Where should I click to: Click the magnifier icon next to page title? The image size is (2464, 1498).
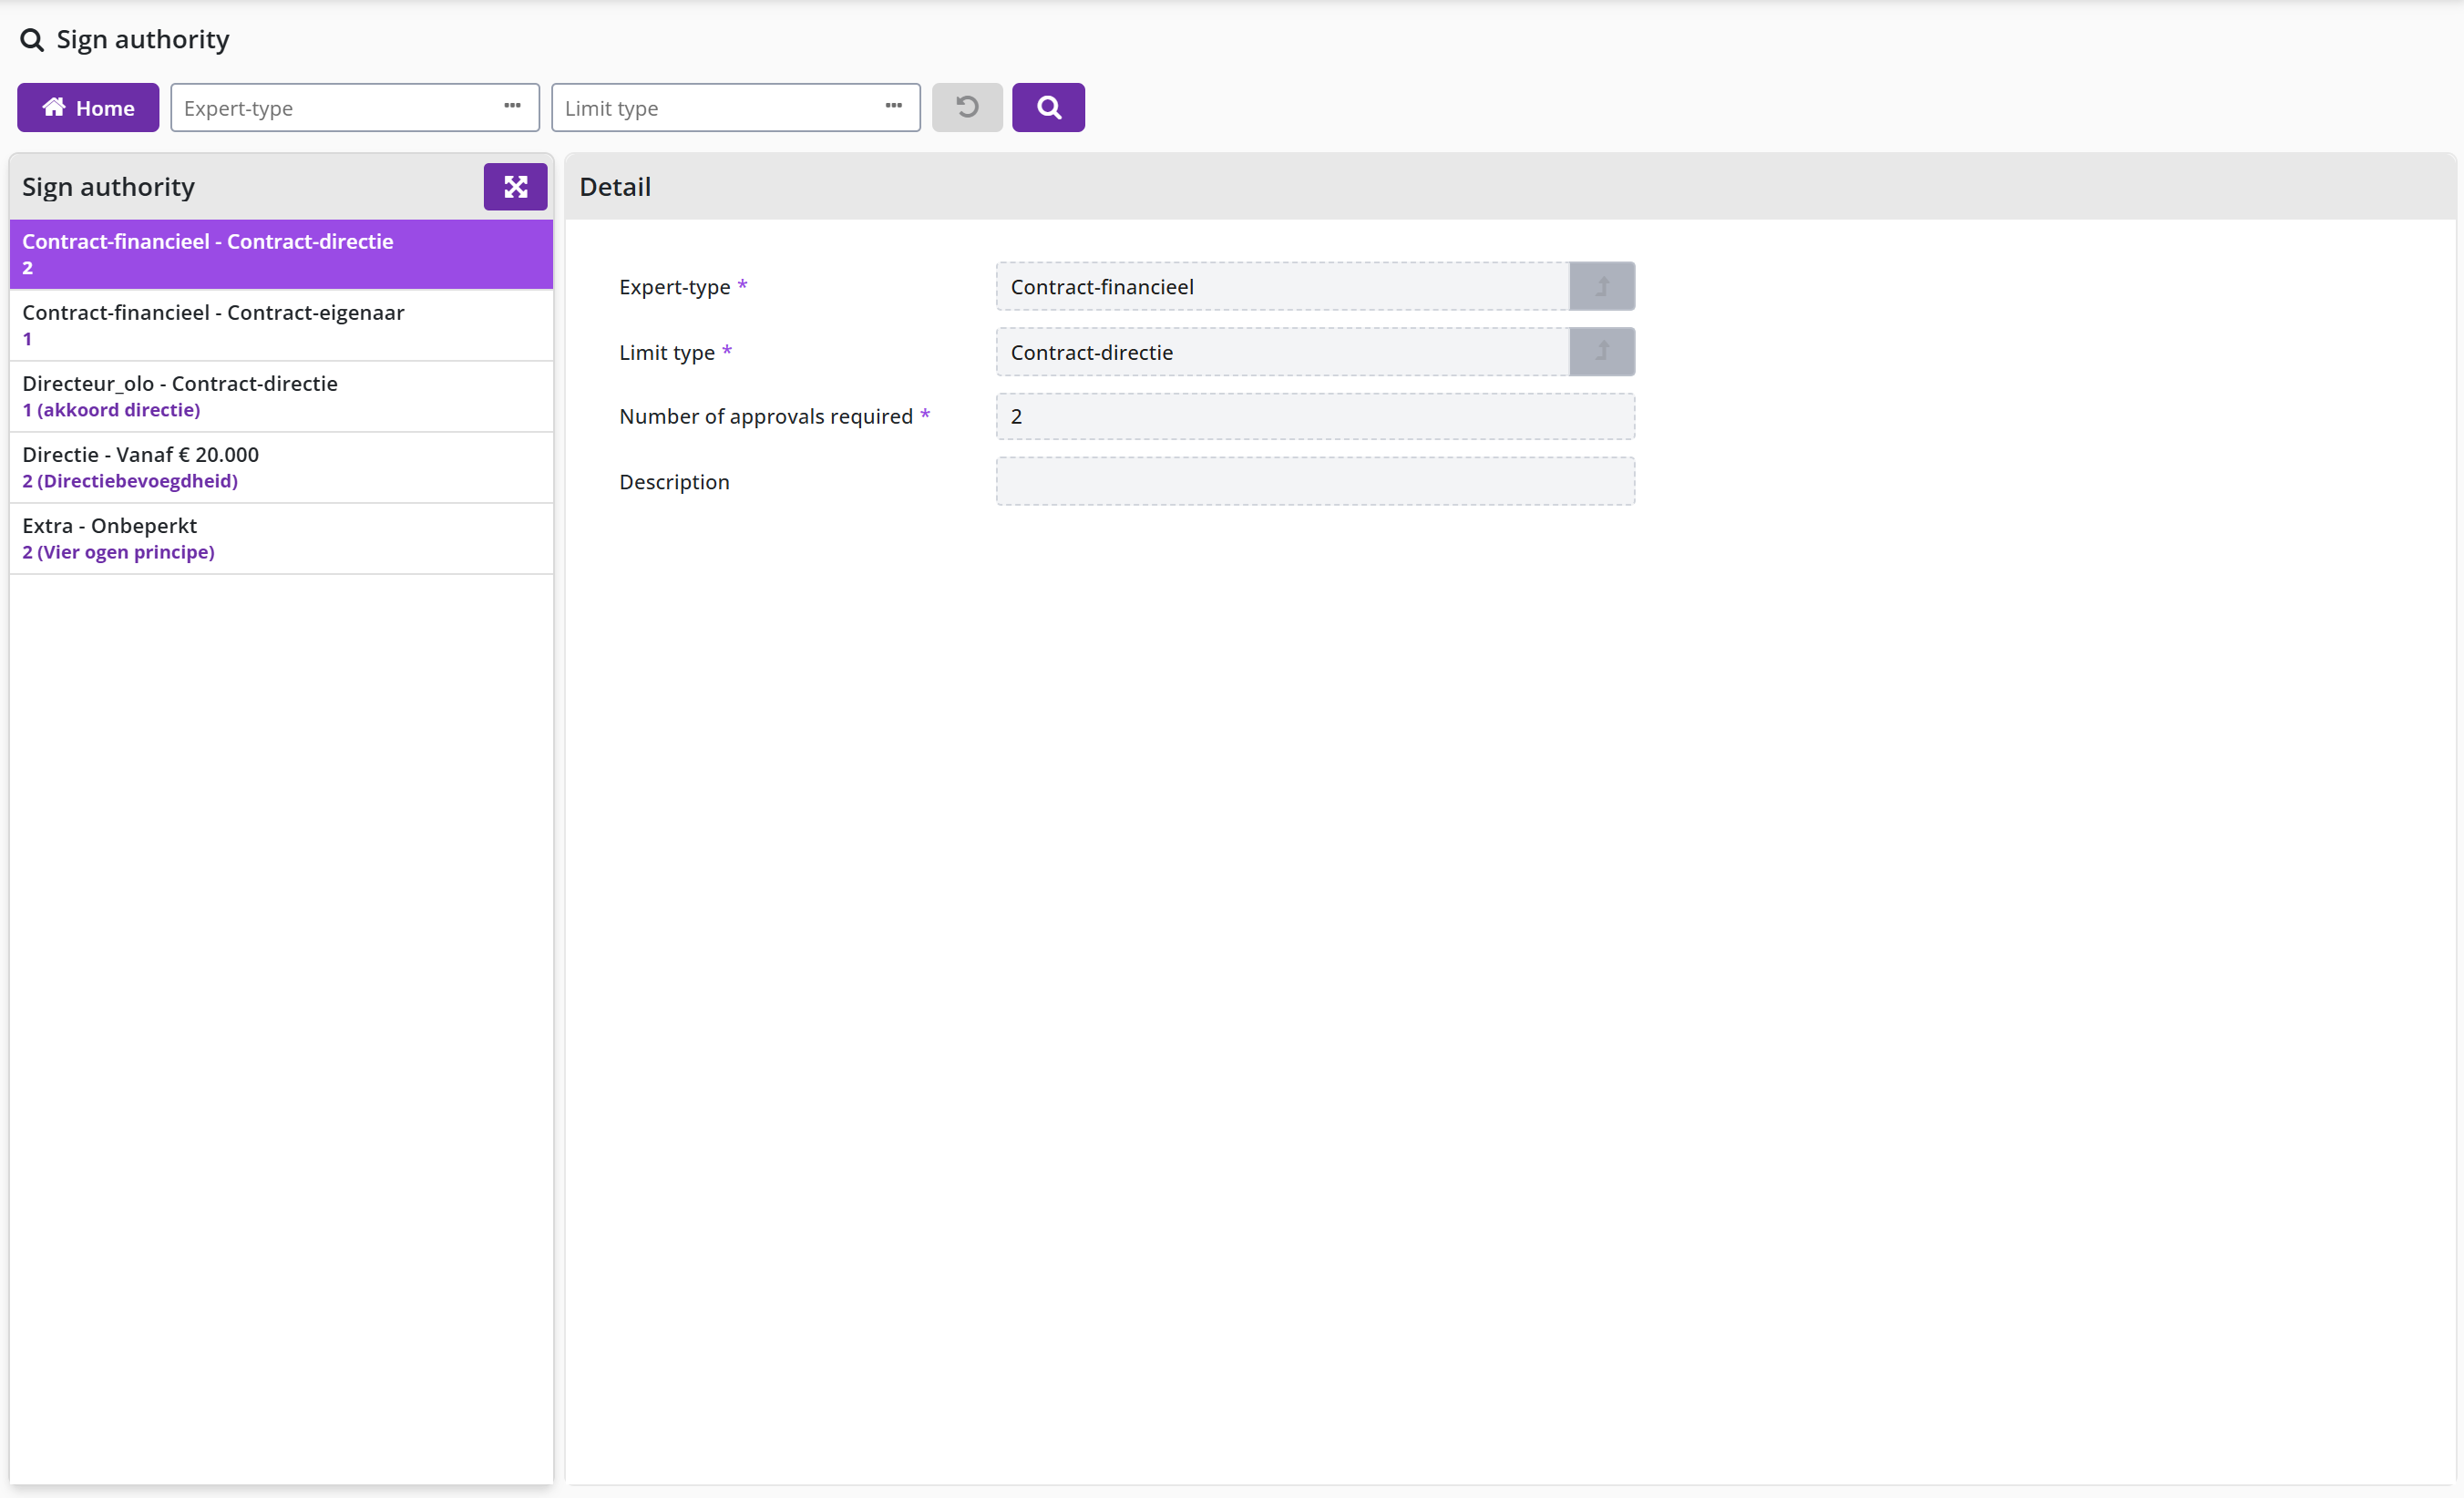click(32, 40)
